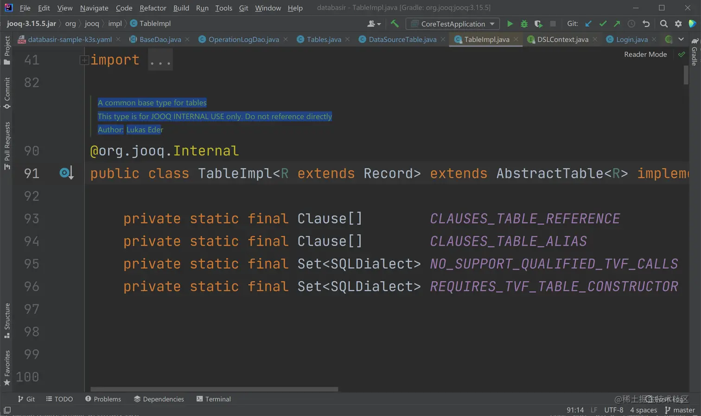Run CoreTestApplication with the green play icon
The image size is (701, 416).
[x=510, y=24]
